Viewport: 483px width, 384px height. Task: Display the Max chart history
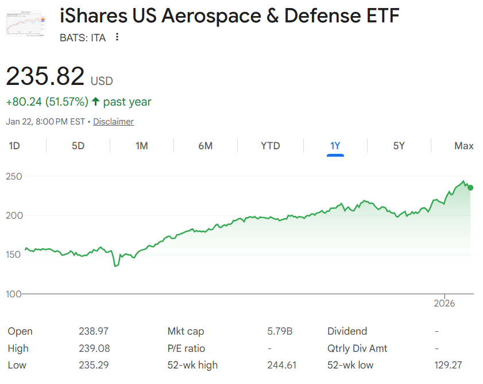pyautogui.click(x=463, y=146)
